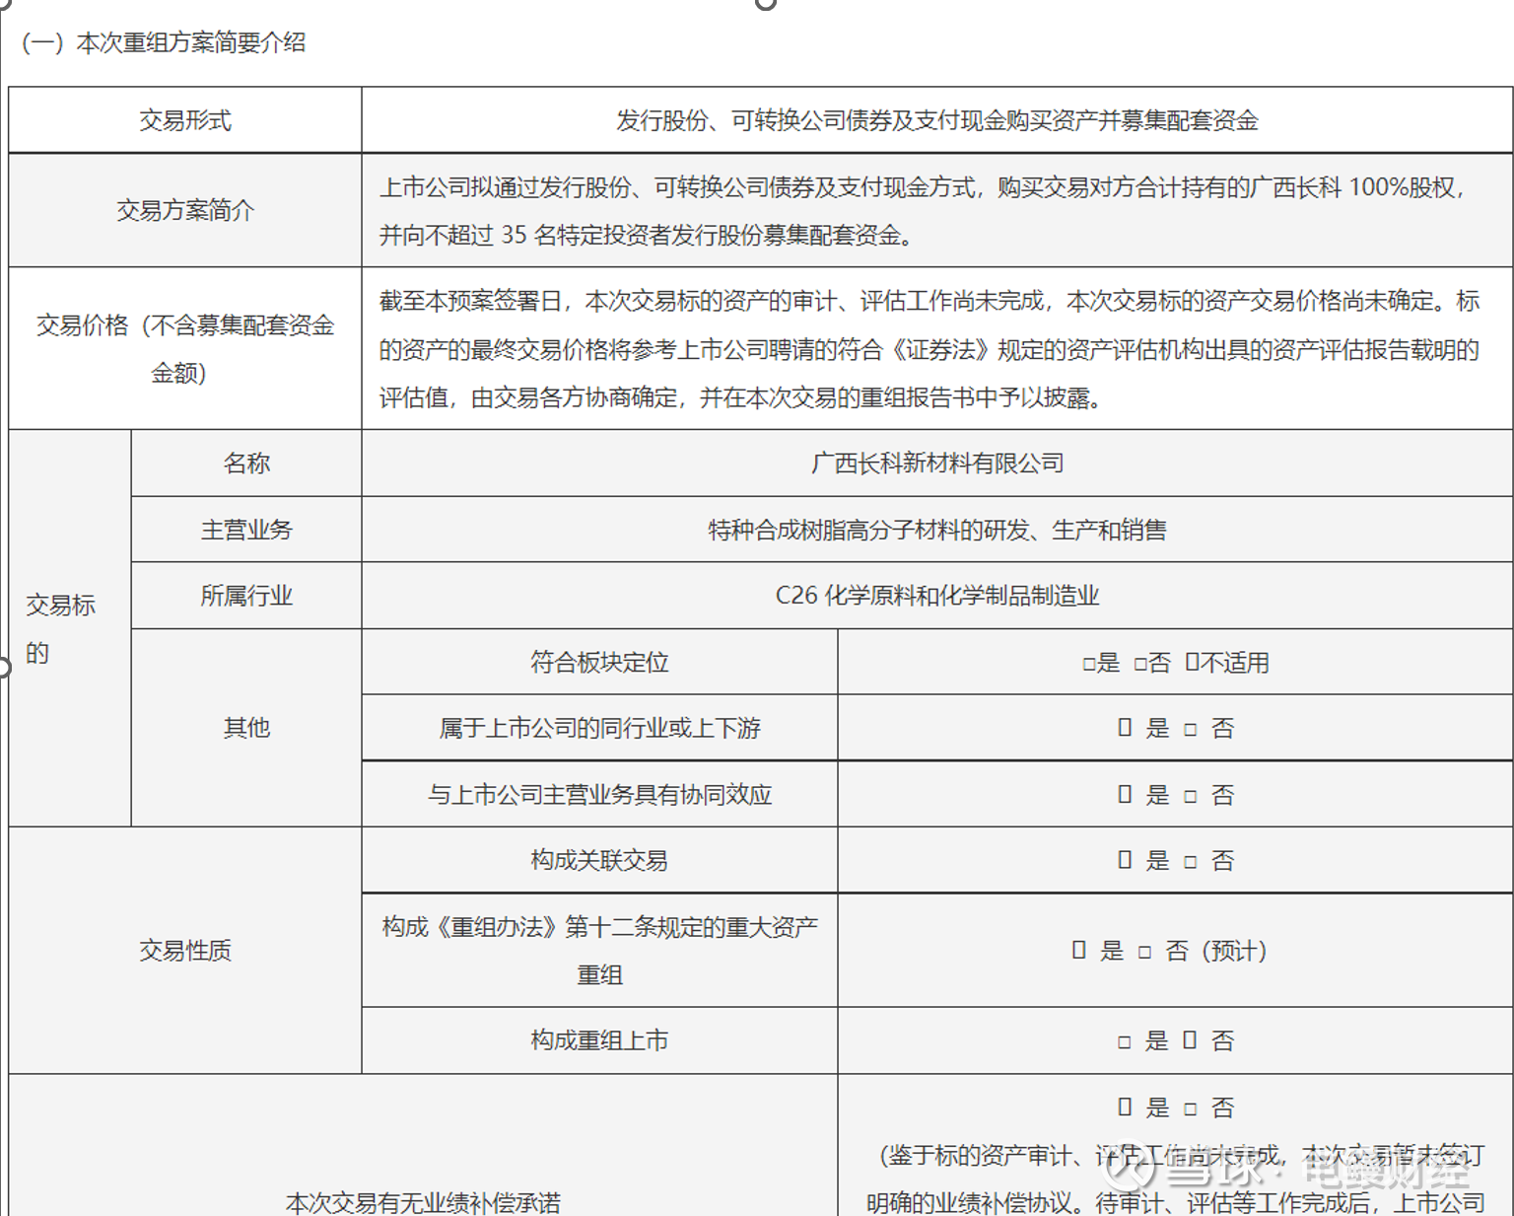
Task: Check 否 for 属于上市公司的同行业或上下游
Action: [x=1190, y=730]
